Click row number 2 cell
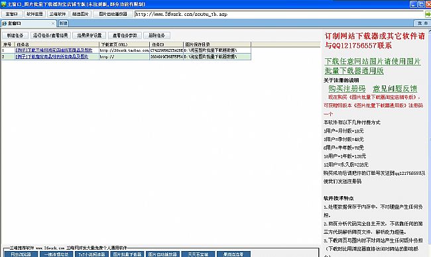Screen dimensions: 431x257 pos(8,57)
